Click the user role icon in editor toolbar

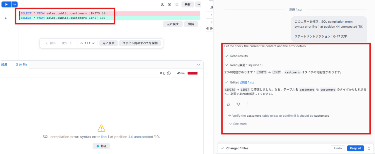[x=163, y=4]
